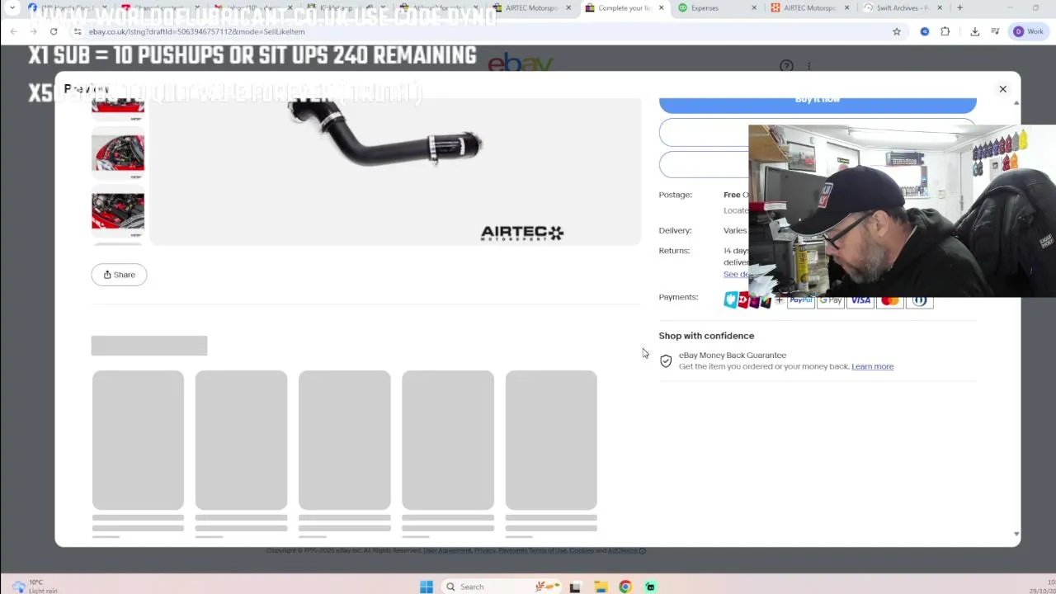Open the browser downloads icon
Screen dimensions: 1056x594
pyautogui.click(x=975, y=31)
